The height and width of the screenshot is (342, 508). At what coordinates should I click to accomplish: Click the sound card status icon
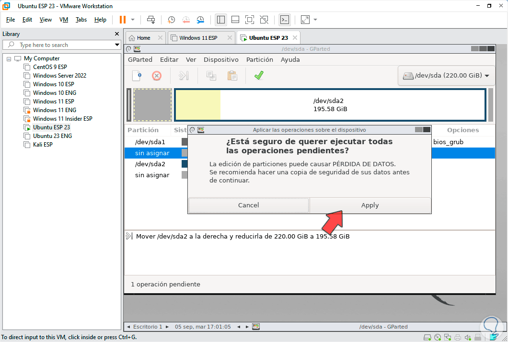[x=467, y=338]
